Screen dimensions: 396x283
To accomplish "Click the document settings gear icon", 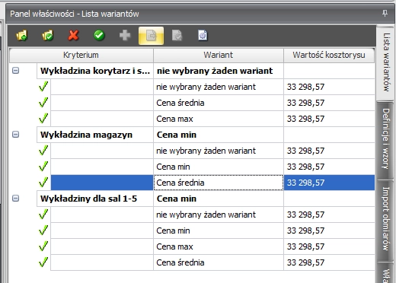I will coord(203,36).
